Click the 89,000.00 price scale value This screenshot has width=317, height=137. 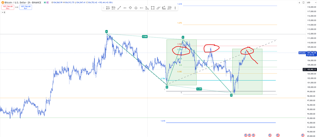click(312, 136)
